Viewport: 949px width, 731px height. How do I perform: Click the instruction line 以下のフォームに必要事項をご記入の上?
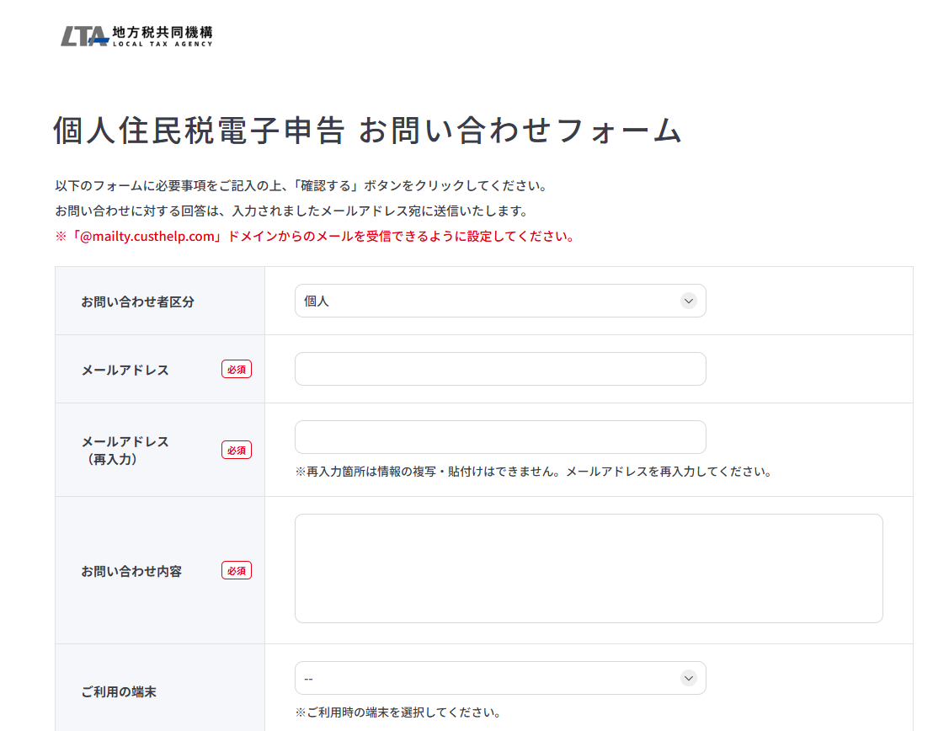(x=301, y=186)
